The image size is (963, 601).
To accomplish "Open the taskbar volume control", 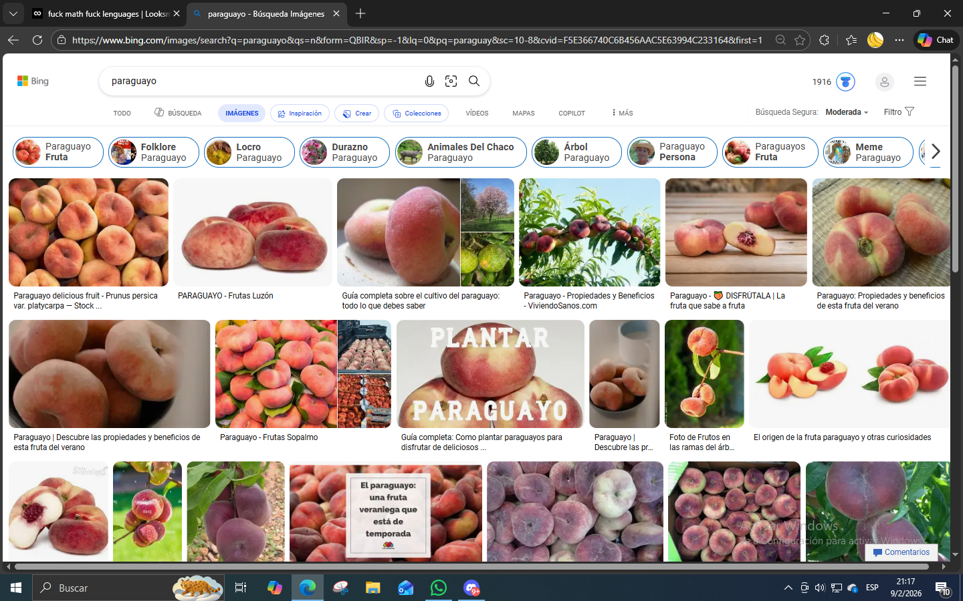I will (x=820, y=588).
